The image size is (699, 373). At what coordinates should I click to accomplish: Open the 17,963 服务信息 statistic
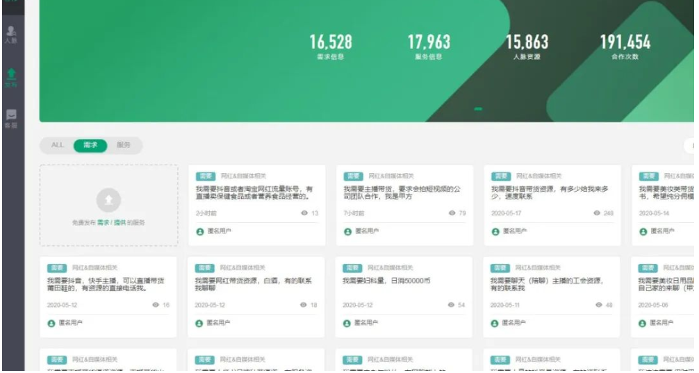click(x=429, y=47)
